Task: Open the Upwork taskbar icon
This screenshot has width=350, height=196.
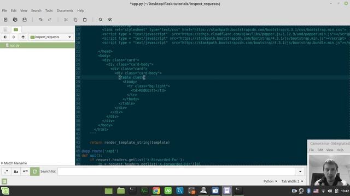Action: click(168, 191)
